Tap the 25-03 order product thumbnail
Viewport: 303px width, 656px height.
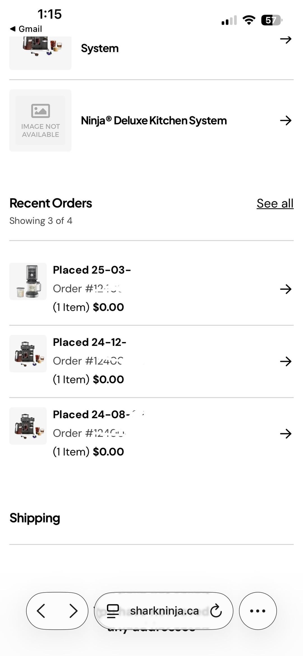(x=28, y=281)
